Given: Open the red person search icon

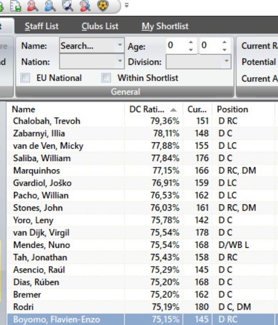Looking at the screenshot, I should [x=33, y=6].
